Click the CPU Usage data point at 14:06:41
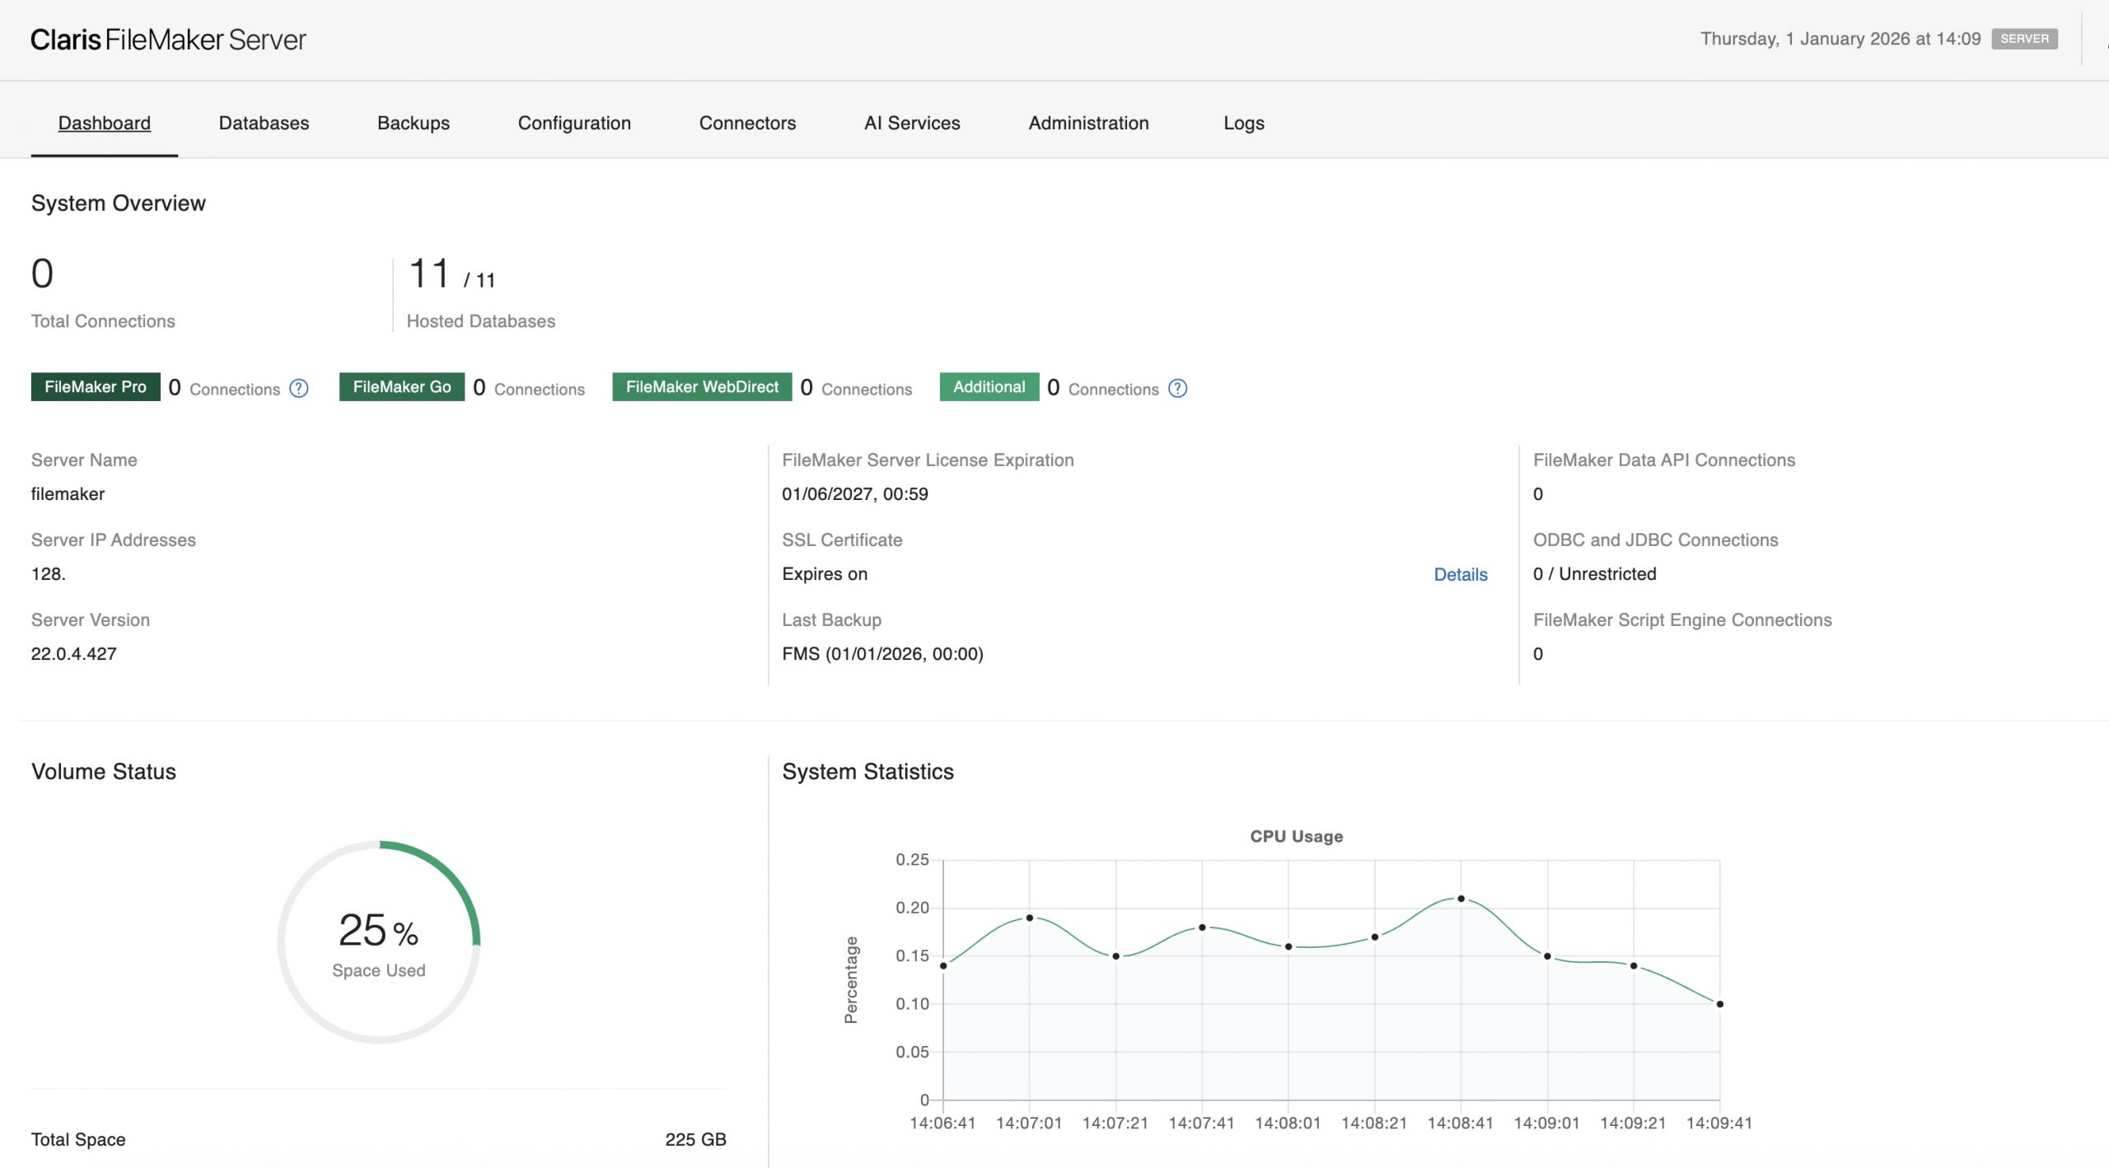2109x1168 pixels. [x=943, y=965]
